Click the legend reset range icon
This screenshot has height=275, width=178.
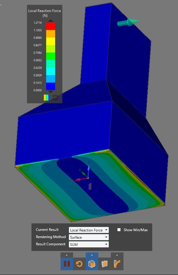coord(55,98)
